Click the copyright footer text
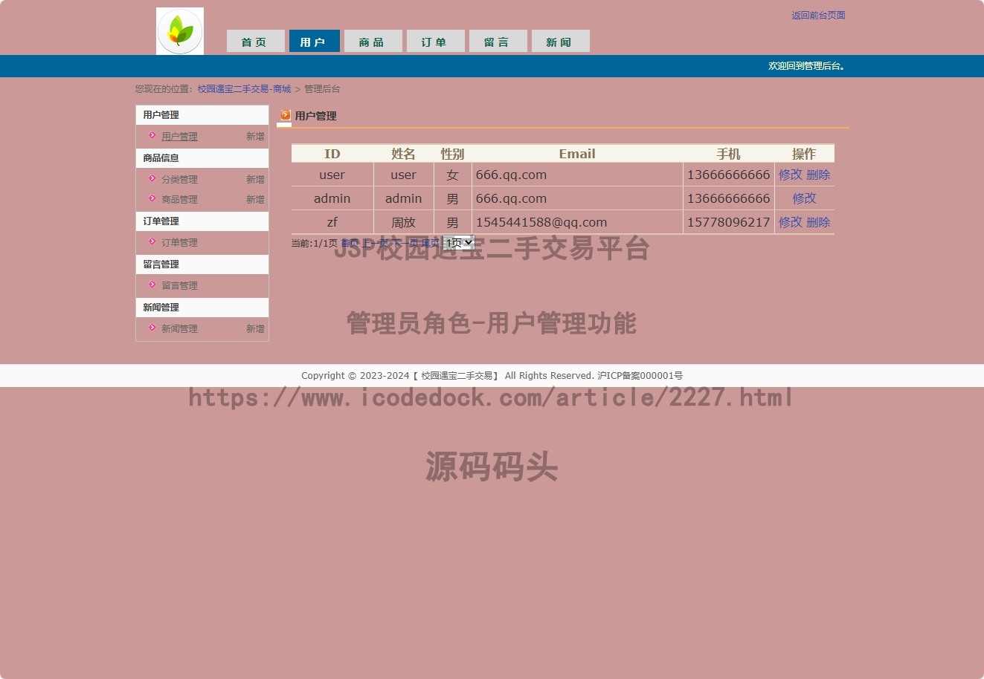The height and width of the screenshot is (679, 984). [x=492, y=376]
